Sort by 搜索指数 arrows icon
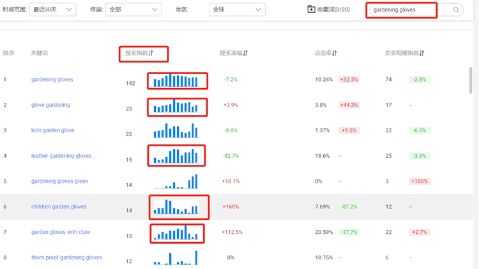479x269 pixels. (x=151, y=53)
